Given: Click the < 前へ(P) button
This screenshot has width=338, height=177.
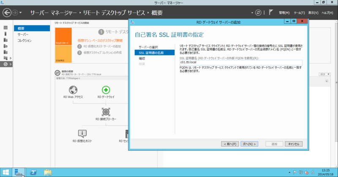Looking at the screenshot, I should (x=230, y=144).
